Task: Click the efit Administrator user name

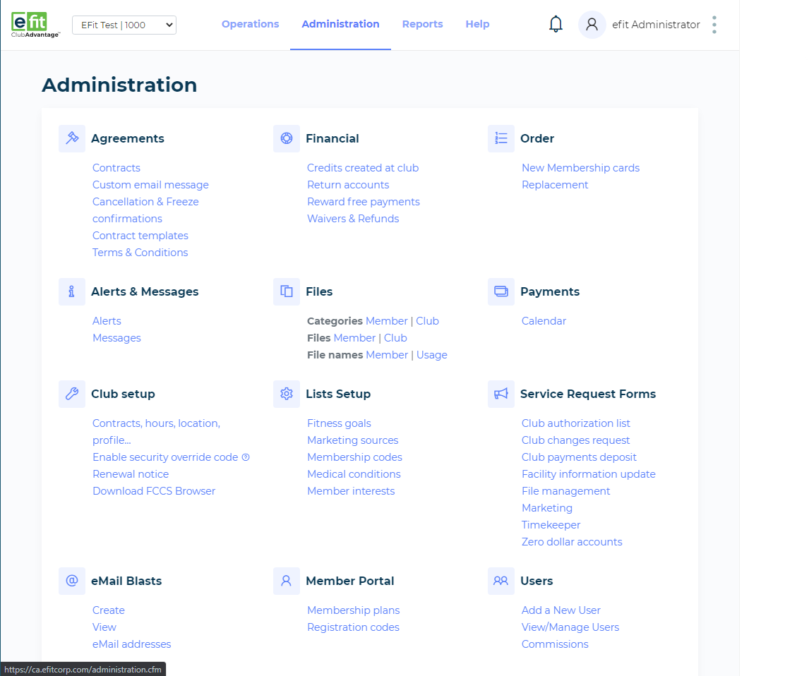Action: pyautogui.click(x=656, y=25)
